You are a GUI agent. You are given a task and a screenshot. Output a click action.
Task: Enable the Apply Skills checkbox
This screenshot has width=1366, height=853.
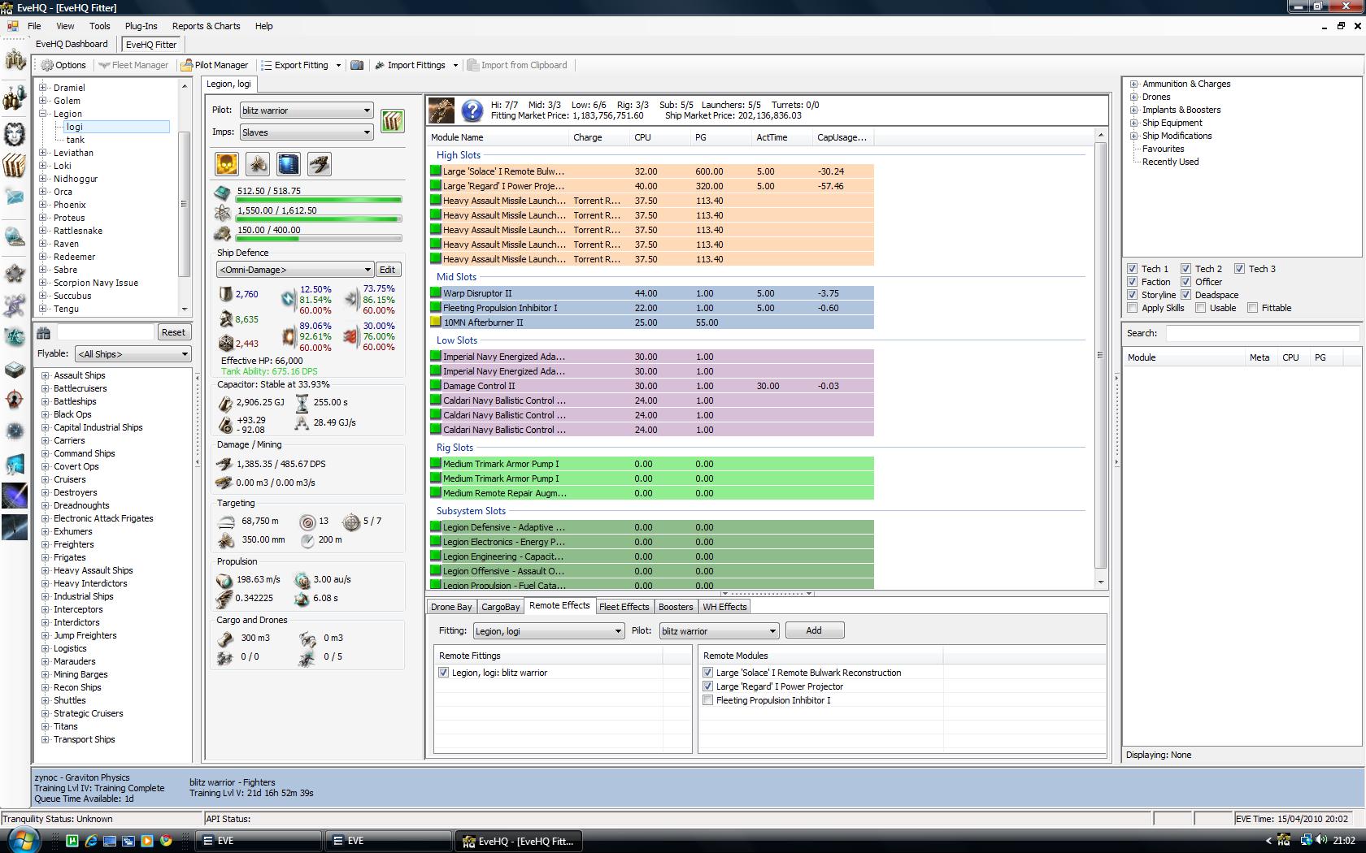click(x=1133, y=308)
